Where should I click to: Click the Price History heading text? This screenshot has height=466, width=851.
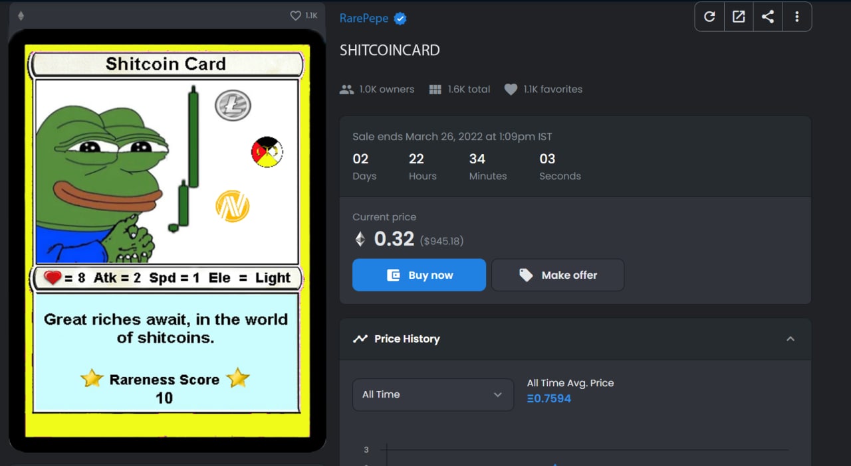click(x=407, y=339)
